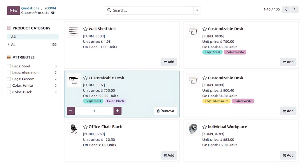Click the Office Chair Black thumbnail image
Screen dimensions: 304x167
click(x=73, y=129)
